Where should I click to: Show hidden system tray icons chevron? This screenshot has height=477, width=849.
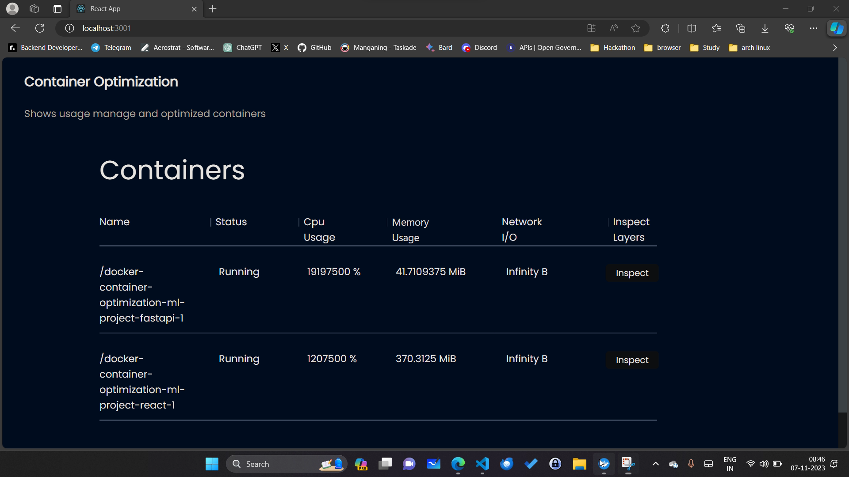(655, 464)
